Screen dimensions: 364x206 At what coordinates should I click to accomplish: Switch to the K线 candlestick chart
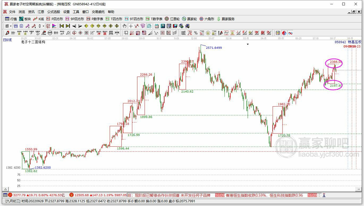coord(39,19)
